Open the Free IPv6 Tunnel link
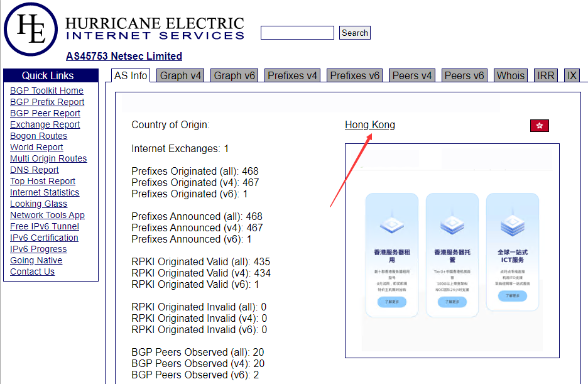The image size is (588, 384). 45,226
